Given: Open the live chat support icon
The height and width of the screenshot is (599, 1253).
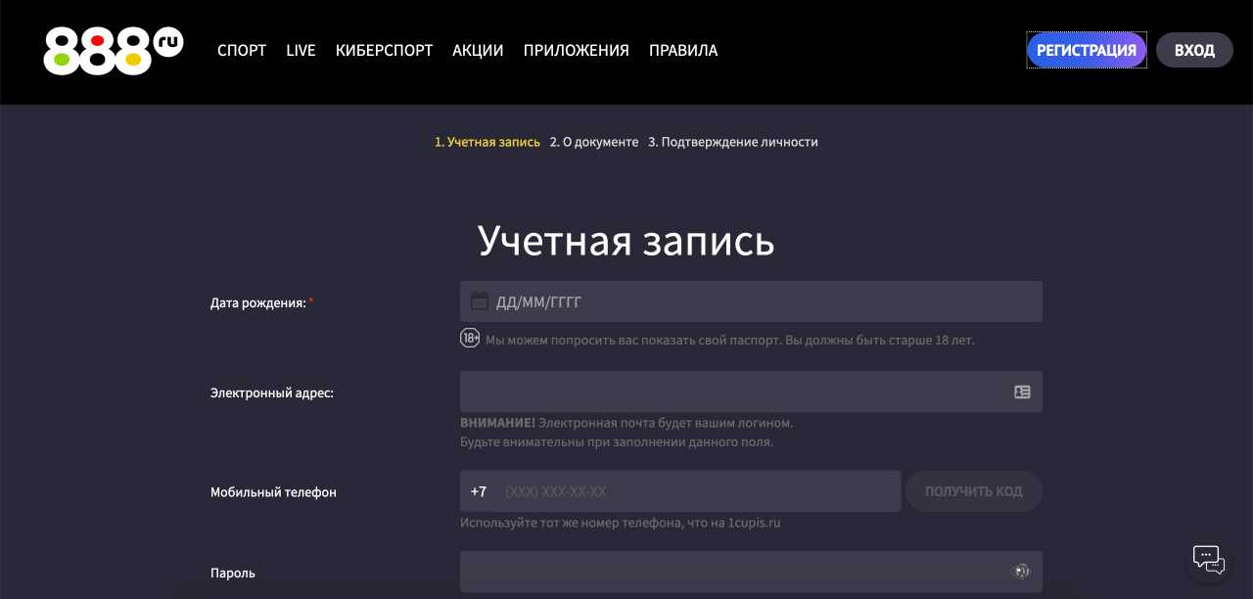Looking at the screenshot, I should tap(1209, 559).
